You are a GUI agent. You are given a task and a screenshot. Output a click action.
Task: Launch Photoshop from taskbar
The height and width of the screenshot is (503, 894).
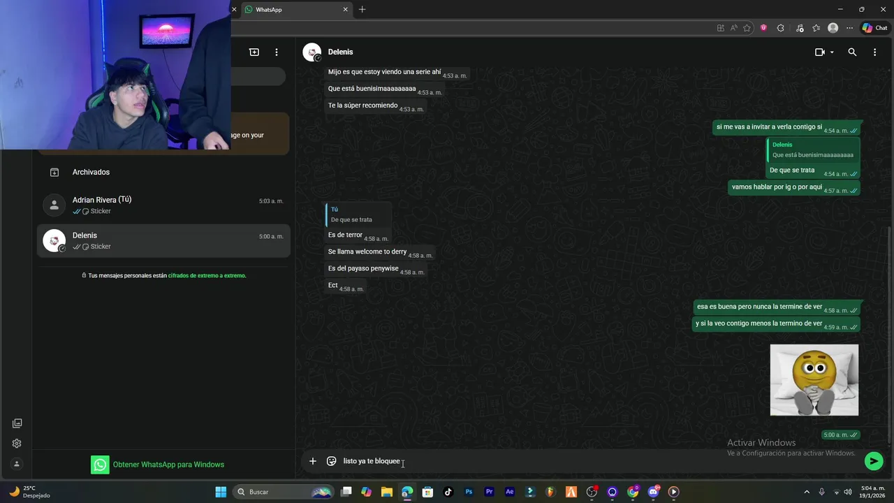[x=469, y=492]
